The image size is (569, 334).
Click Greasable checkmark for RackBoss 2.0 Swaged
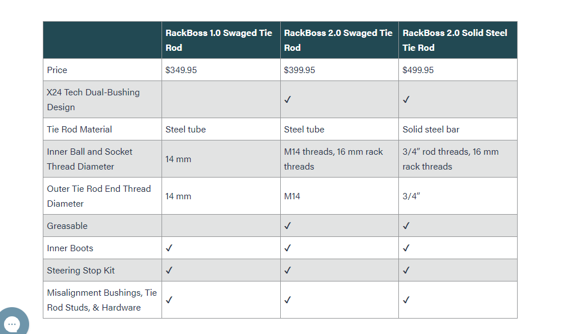288,226
